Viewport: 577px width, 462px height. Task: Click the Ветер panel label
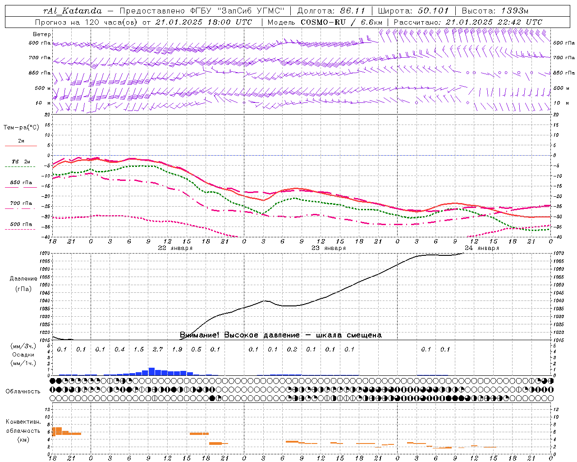(x=42, y=34)
